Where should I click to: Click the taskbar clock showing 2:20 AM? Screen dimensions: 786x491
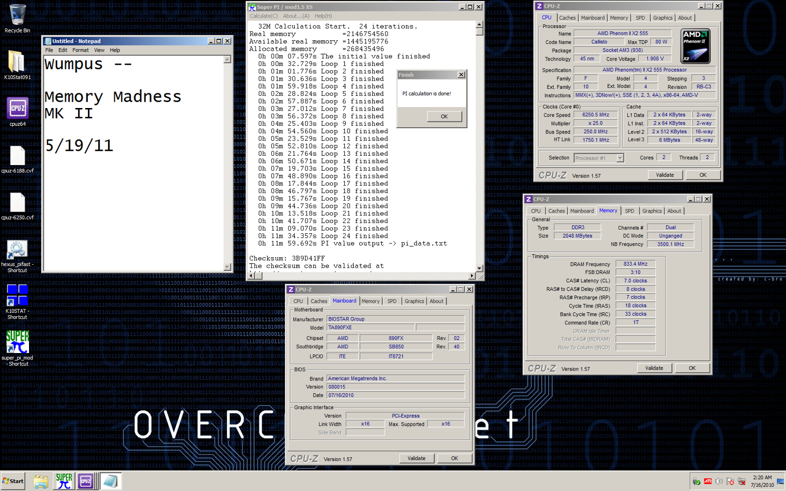coord(762,477)
